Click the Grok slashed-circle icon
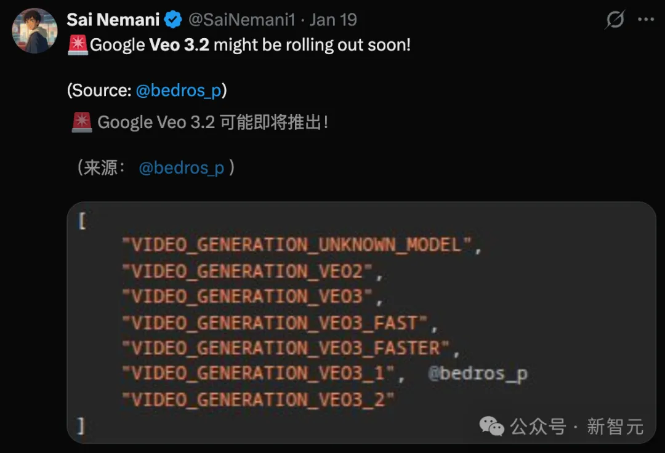This screenshot has height=453, width=665. [x=615, y=20]
